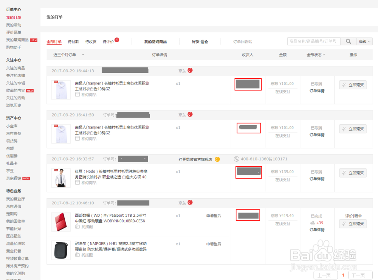Open product title 耐泊尔 NAIPOER N-B1
The height and width of the screenshot is (280, 378).
(x=111, y=246)
